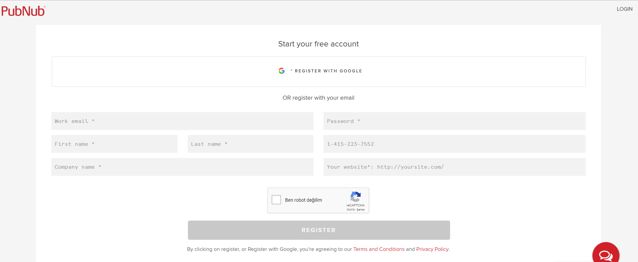Click the Your website input
The height and width of the screenshot is (262, 638).
[x=454, y=167]
